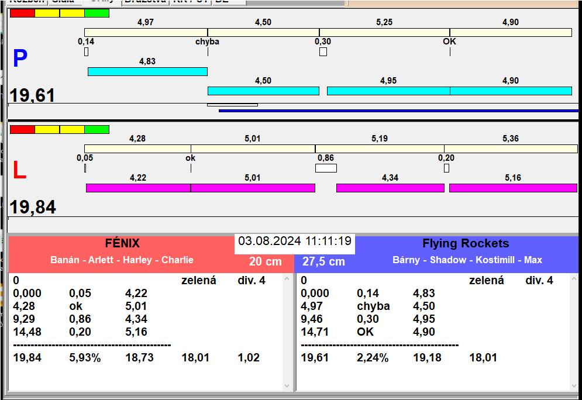This screenshot has height=400, width=582.
Task: Click the 0,30 changeover box in lane P
Action: coord(323,52)
